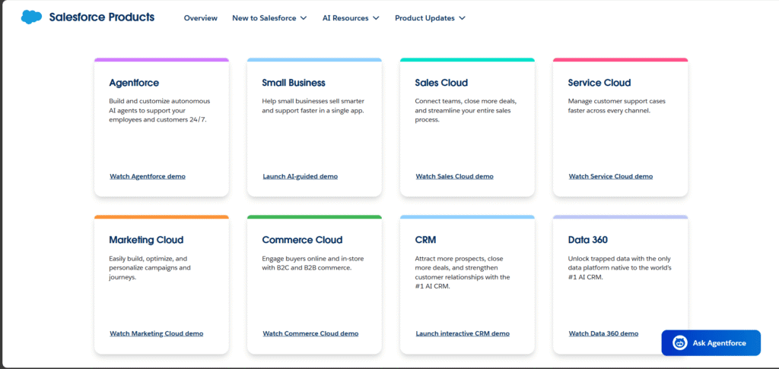Image resolution: width=779 pixels, height=369 pixels.
Task: Select Watch Service Cloud demo link
Action: pos(610,176)
